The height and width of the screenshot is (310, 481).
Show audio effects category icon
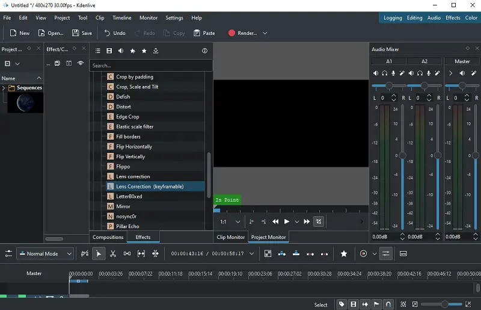pos(121,51)
